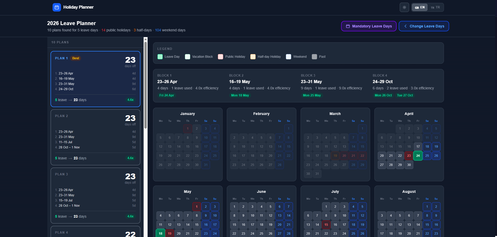
Task: Keep English active via the EN toggle
Action: tap(419, 7)
